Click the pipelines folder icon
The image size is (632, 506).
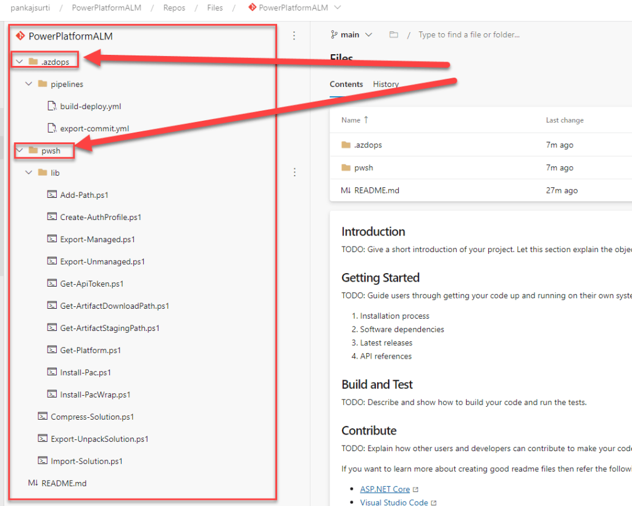[43, 84]
